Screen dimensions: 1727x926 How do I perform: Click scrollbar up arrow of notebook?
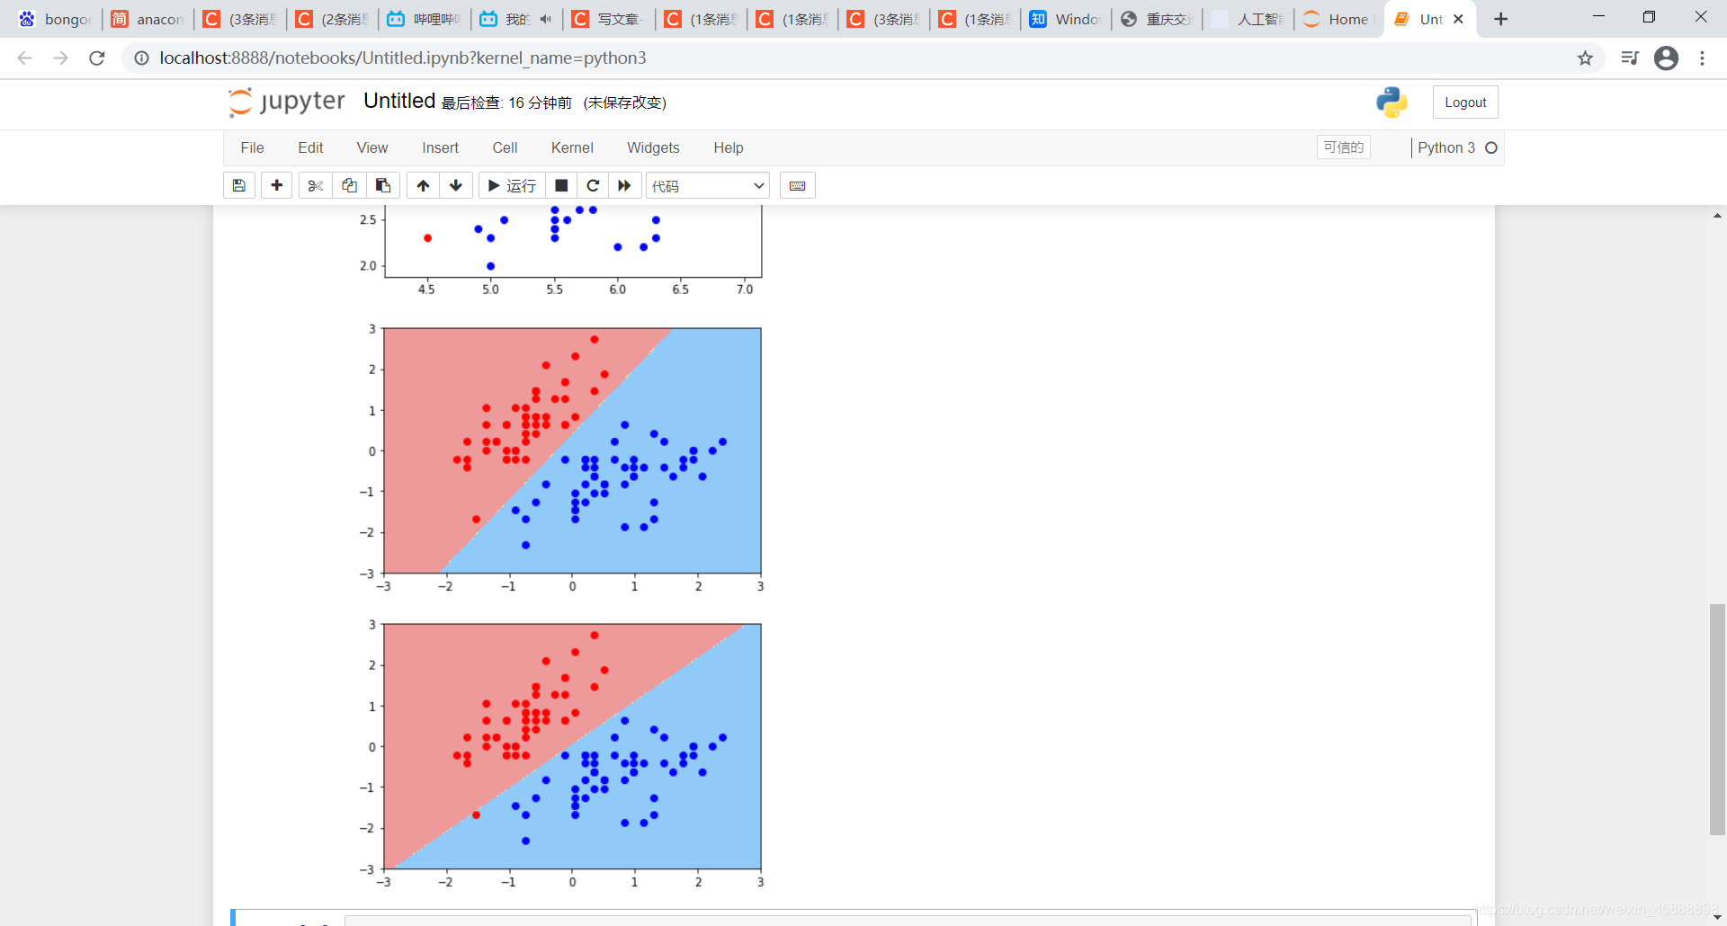(x=1717, y=216)
